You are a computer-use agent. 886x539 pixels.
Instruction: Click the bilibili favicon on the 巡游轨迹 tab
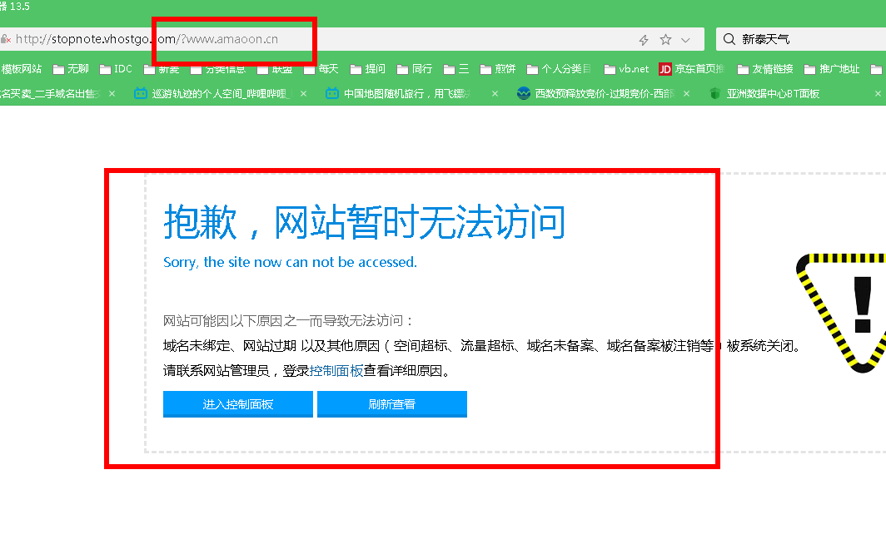pos(141,93)
